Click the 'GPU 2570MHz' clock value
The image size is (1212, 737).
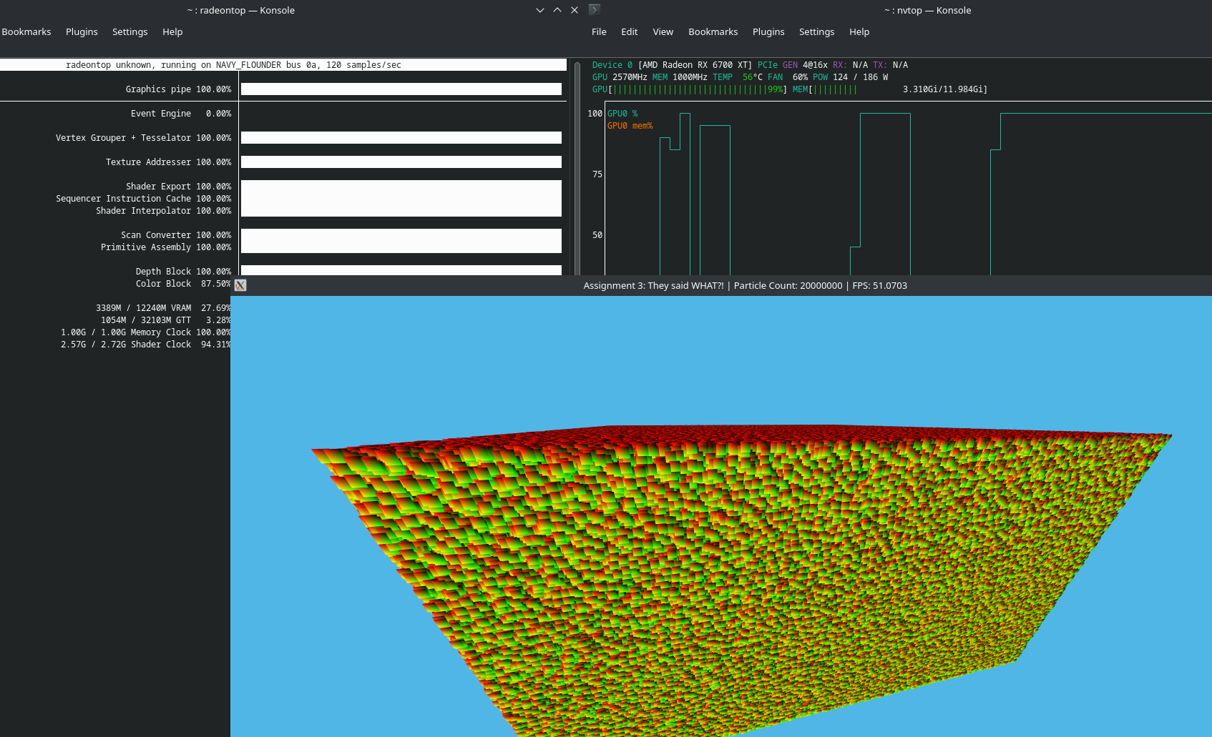(x=620, y=77)
